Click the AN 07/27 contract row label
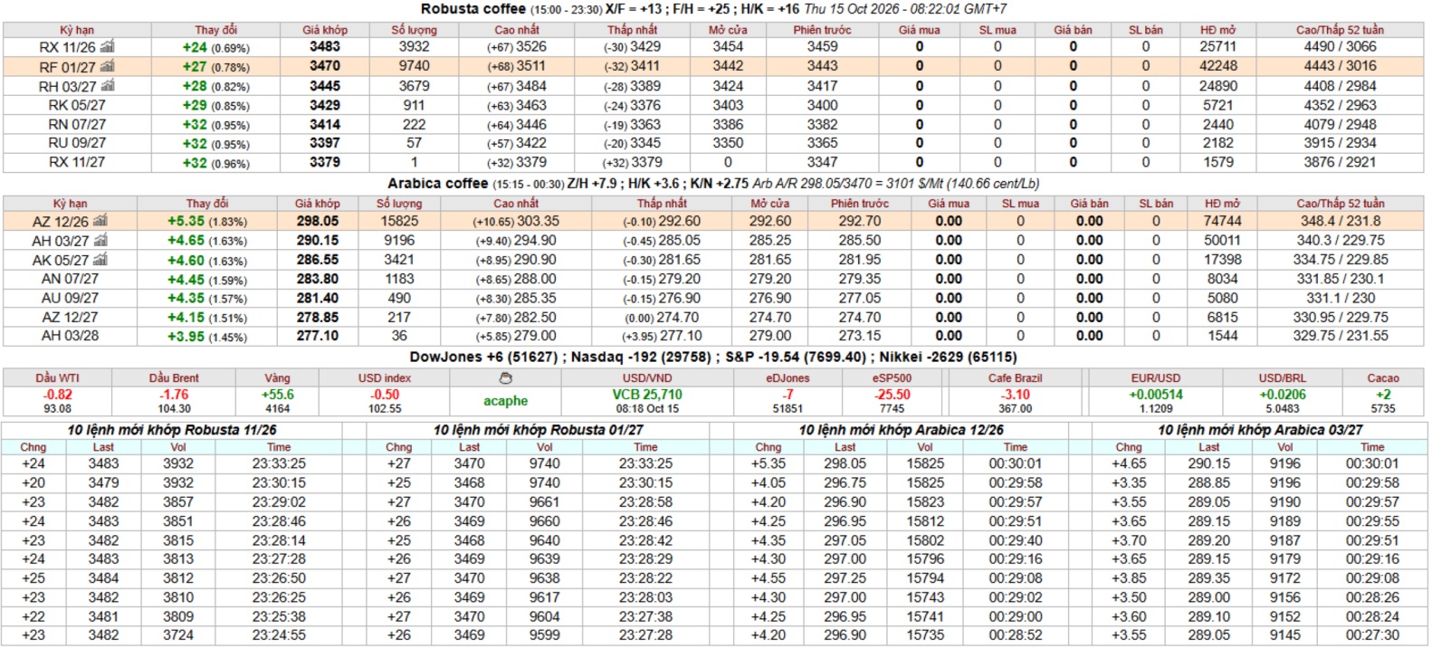1432x649 pixels. 70,279
